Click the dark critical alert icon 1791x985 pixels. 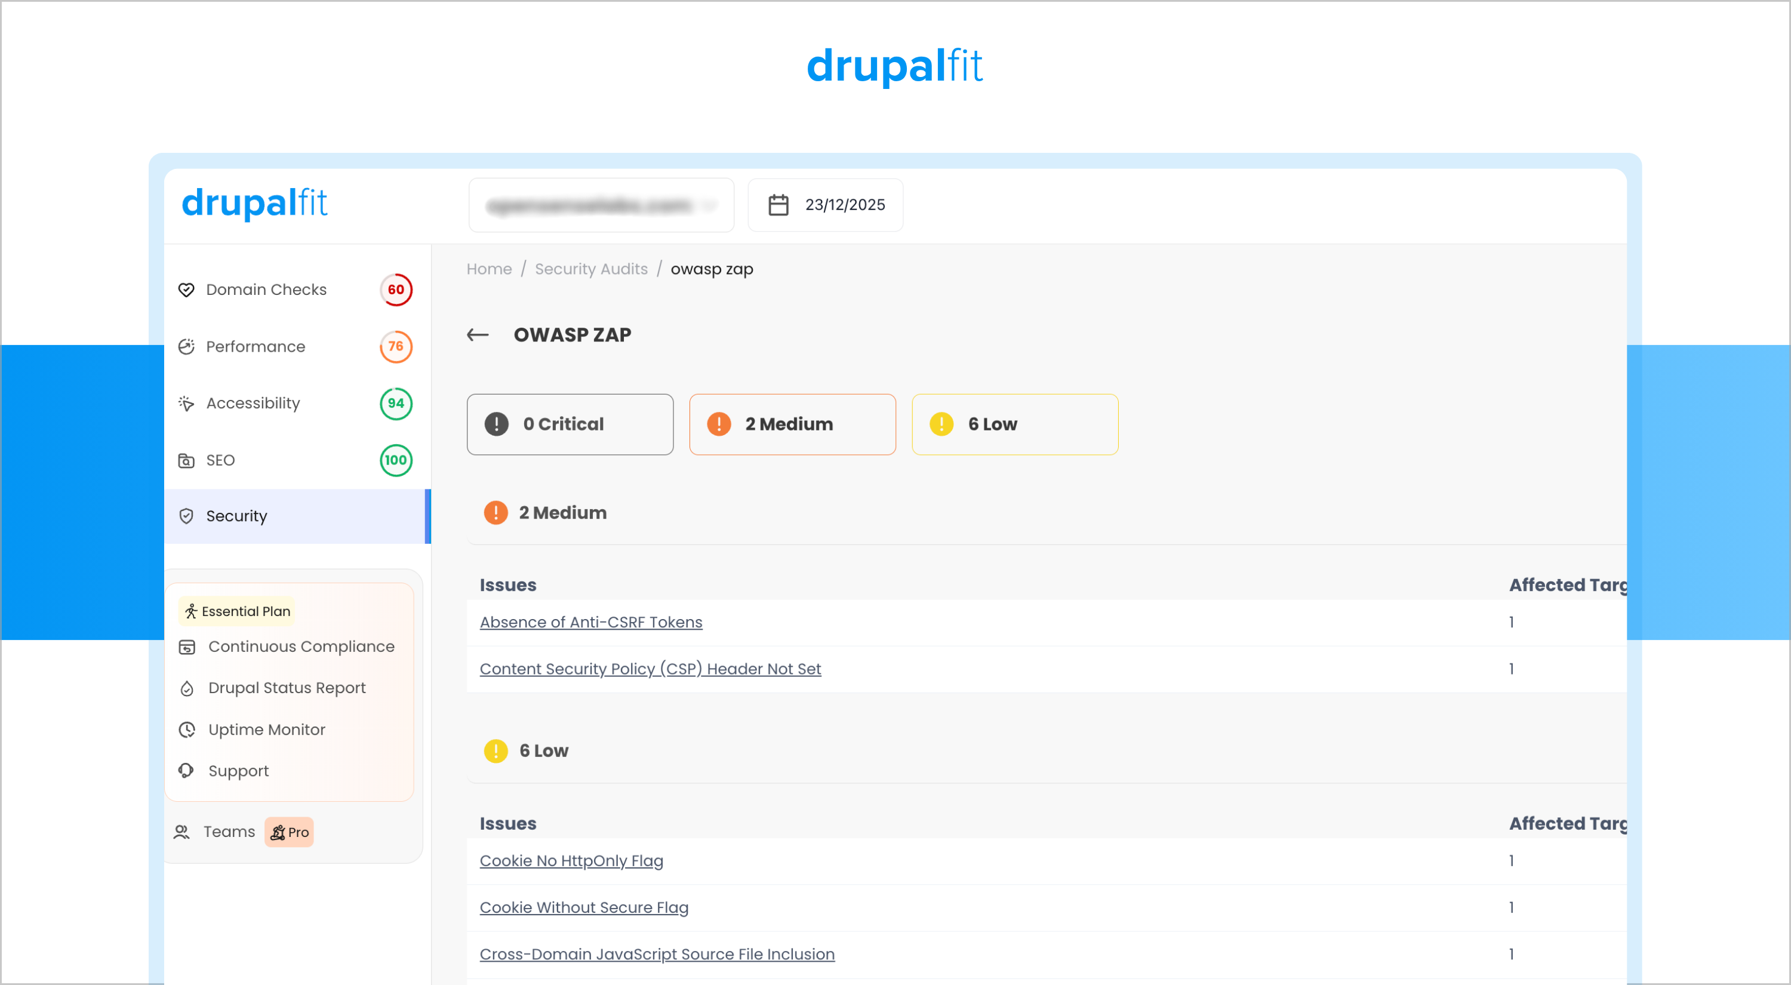[497, 424]
